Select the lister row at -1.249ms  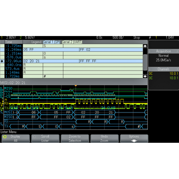tap(71, 50)
